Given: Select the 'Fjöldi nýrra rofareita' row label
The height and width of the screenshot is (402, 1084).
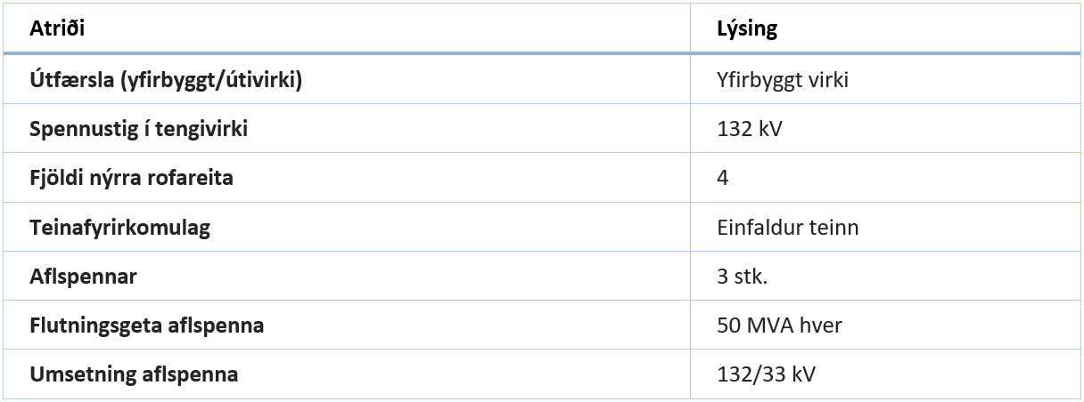Looking at the screenshot, I should click(x=131, y=178).
